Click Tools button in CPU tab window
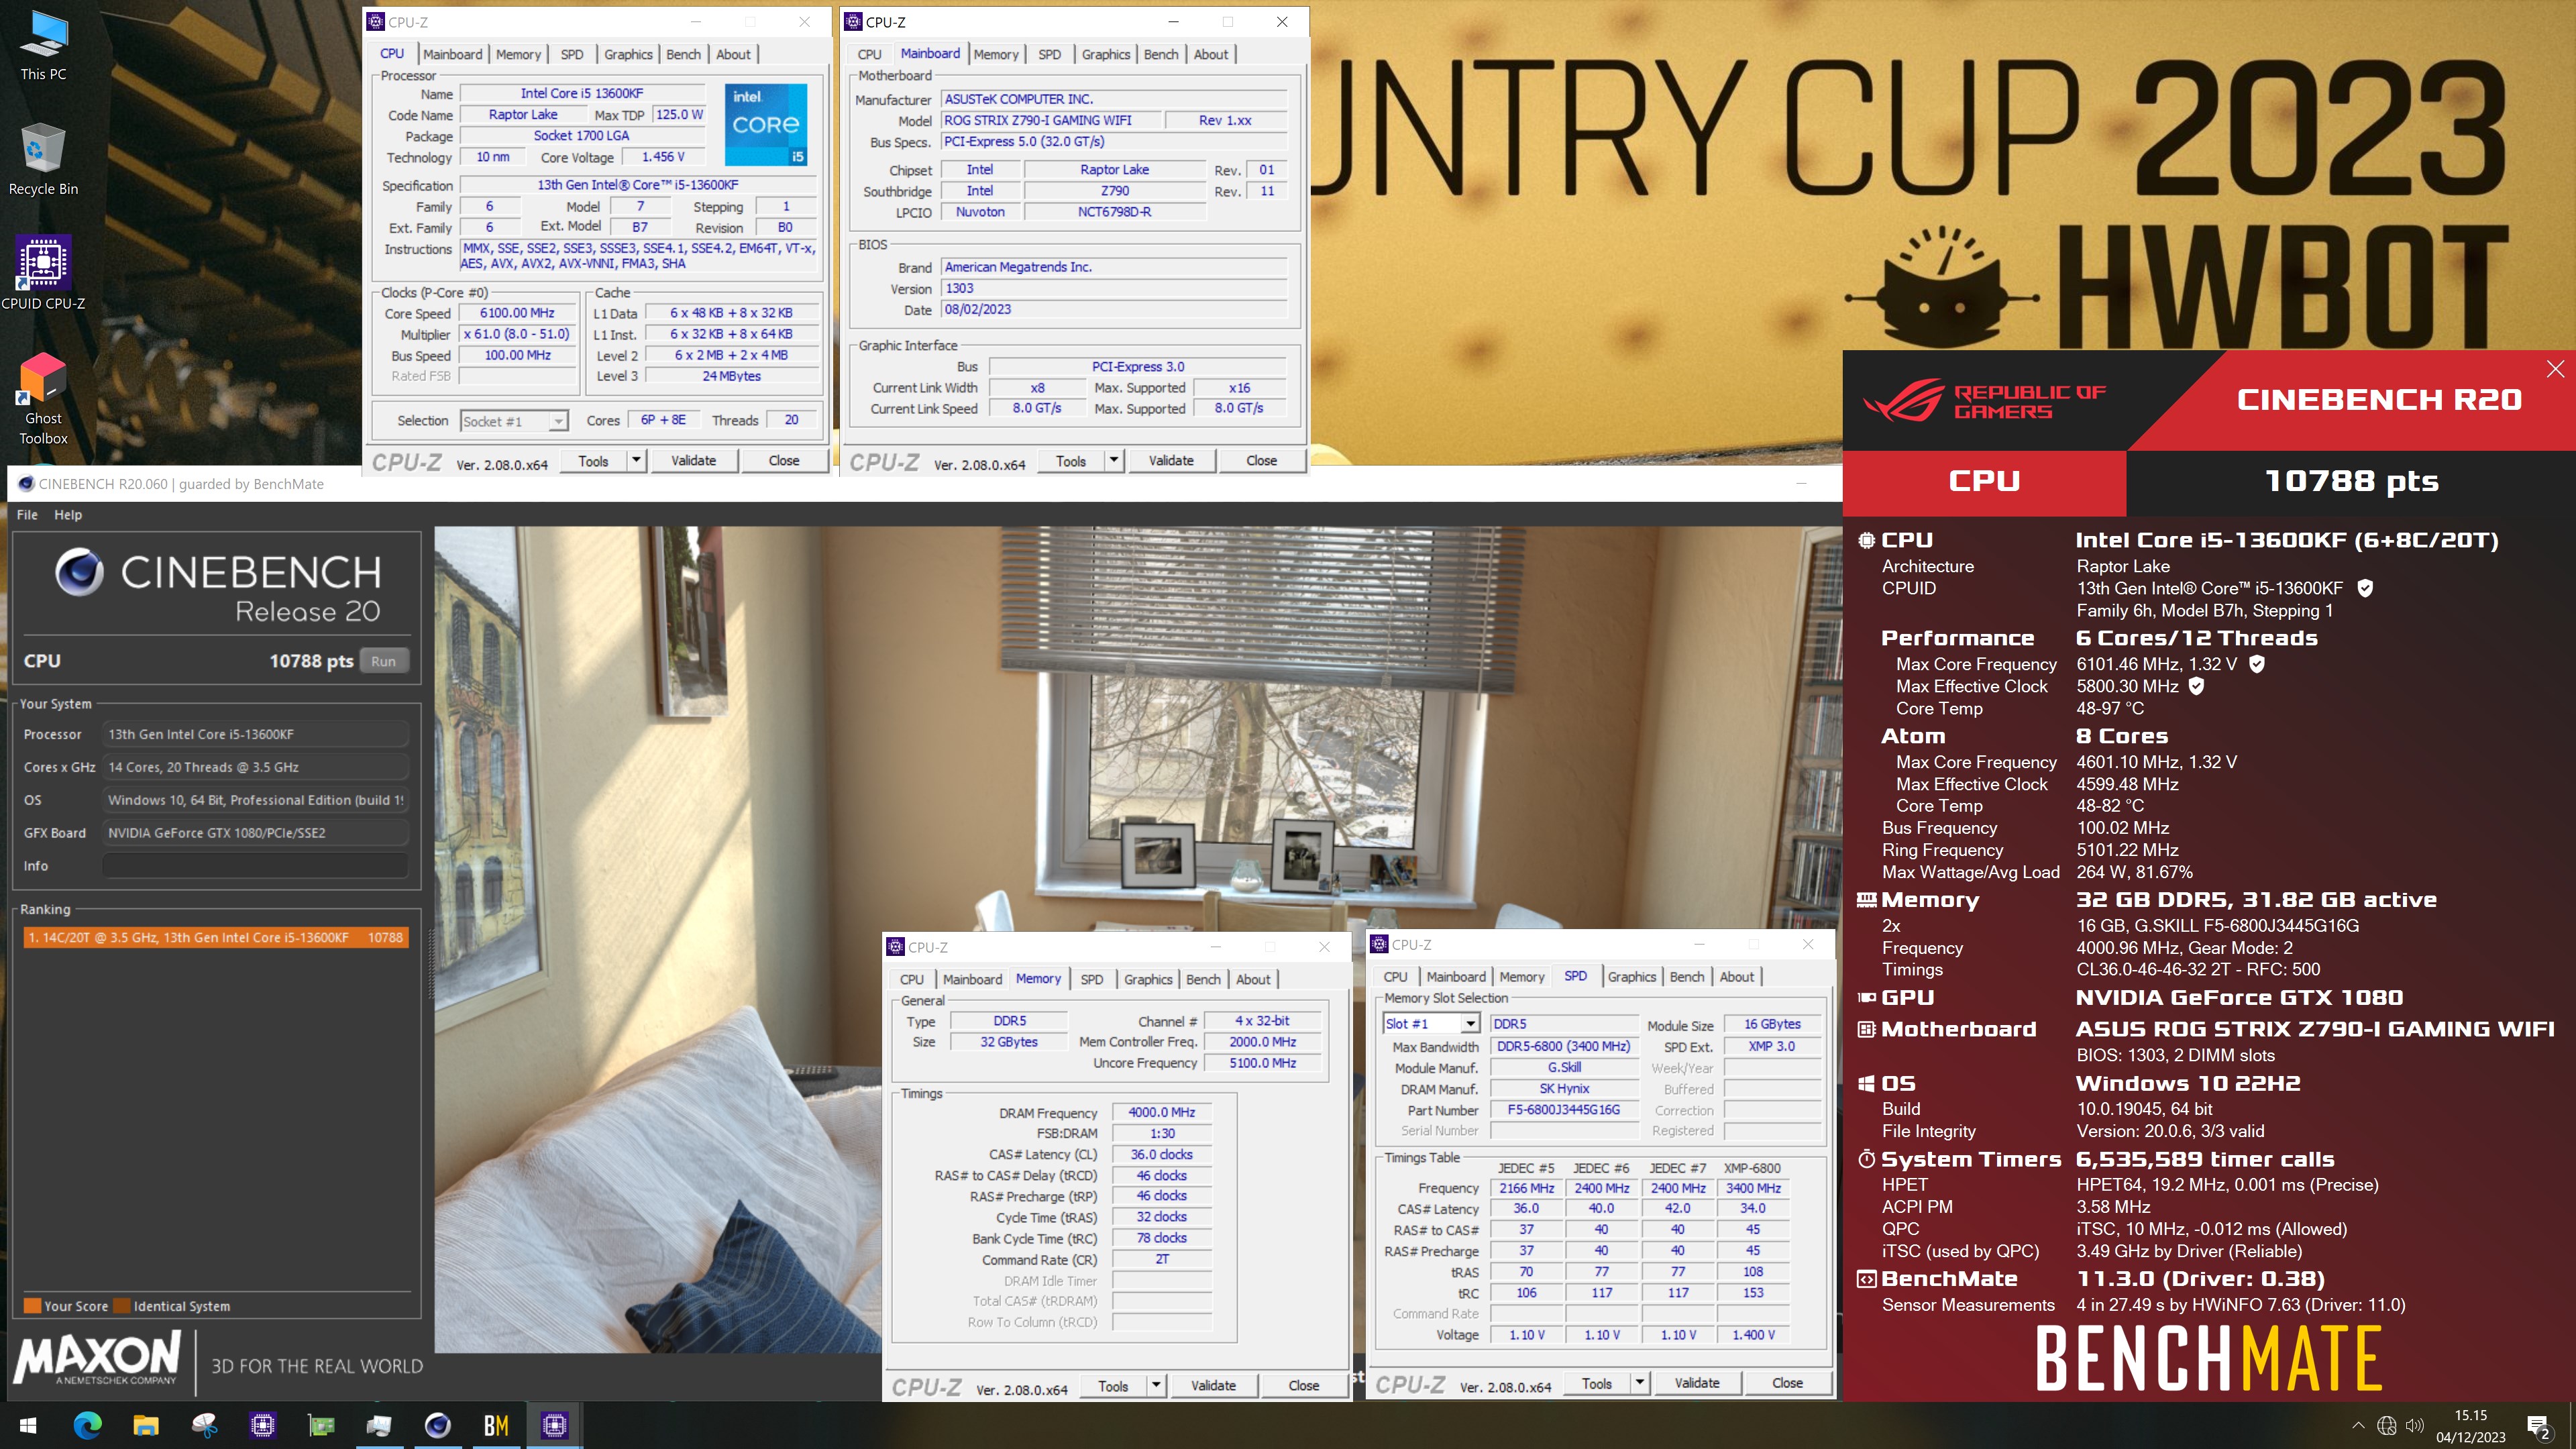2576x1449 pixels. tap(593, 460)
